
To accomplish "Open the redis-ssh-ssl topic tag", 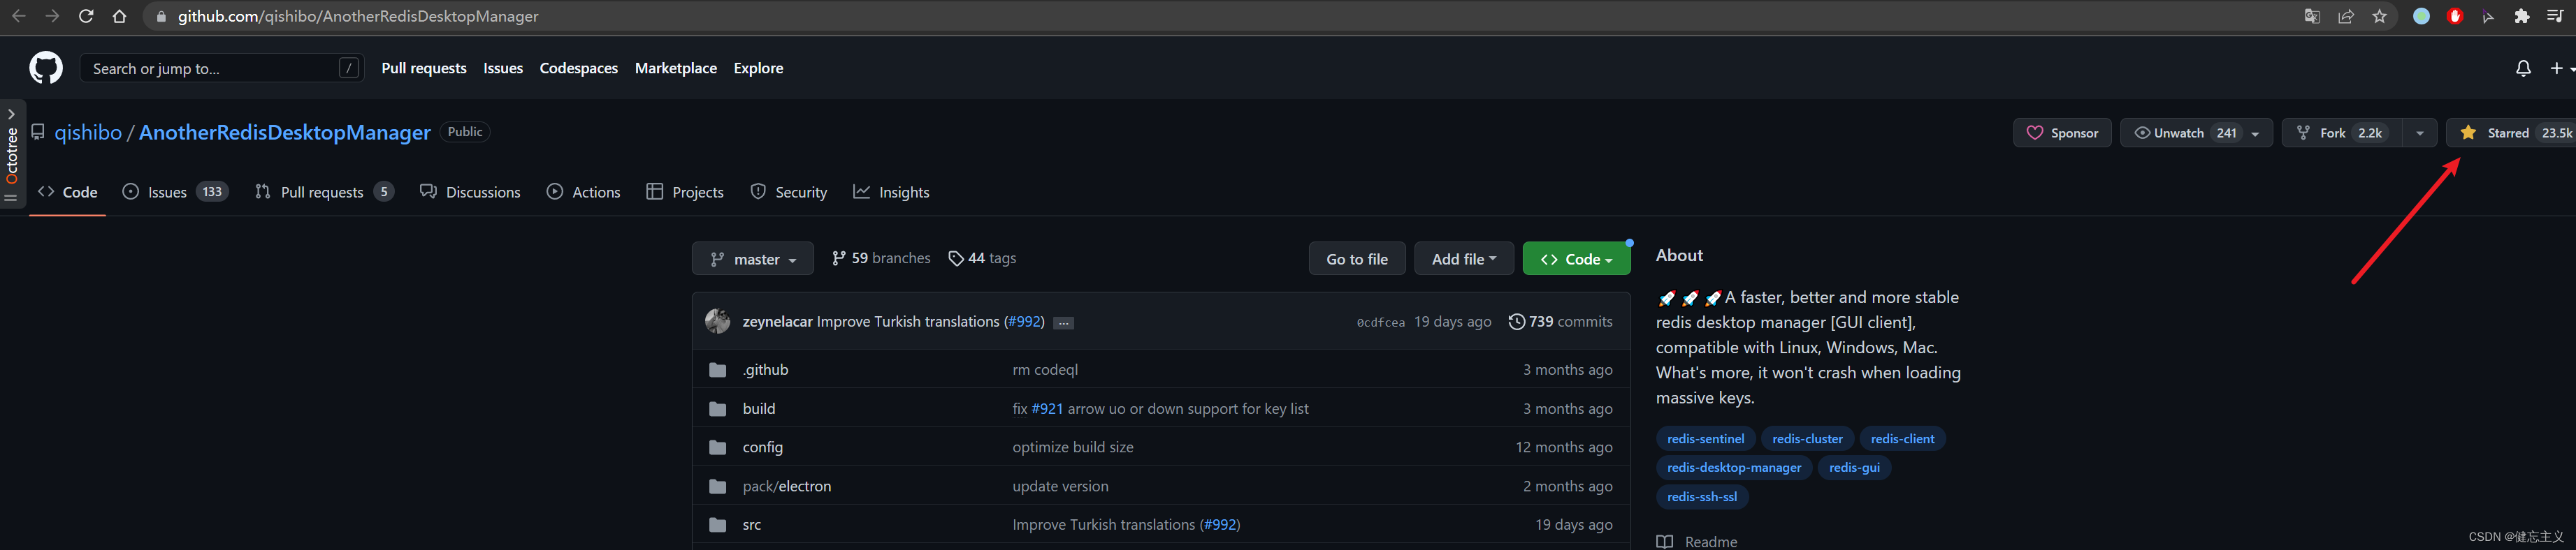I will point(1702,497).
